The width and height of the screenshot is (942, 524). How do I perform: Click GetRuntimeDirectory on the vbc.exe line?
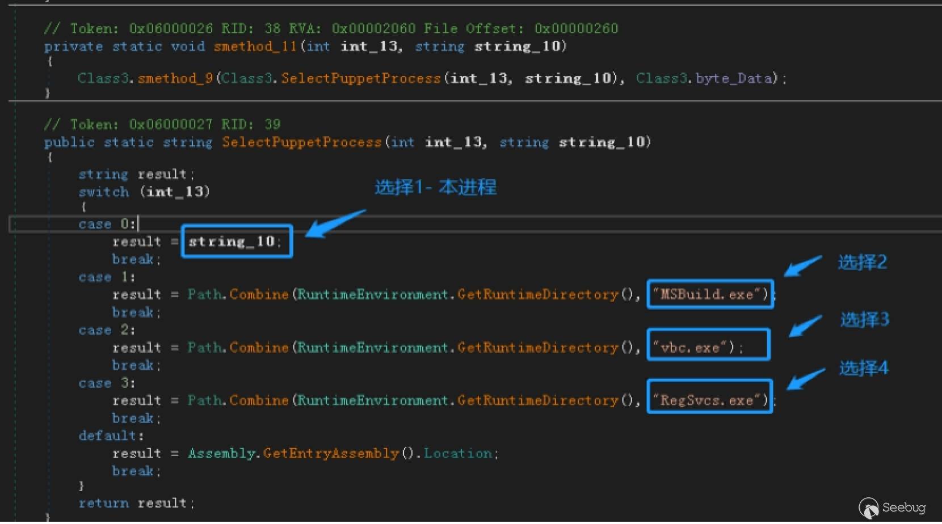pyautogui.click(x=538, y=347)
